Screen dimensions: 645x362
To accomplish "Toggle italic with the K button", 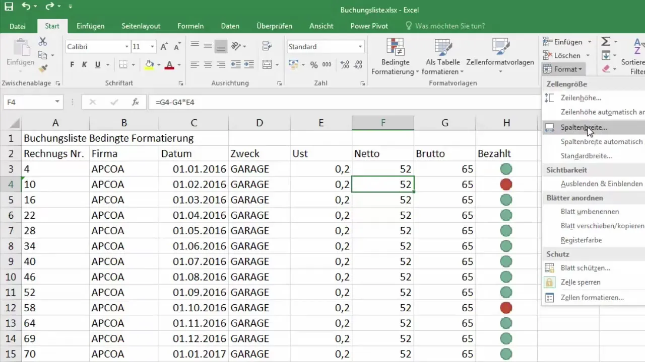I will coord(85,64).
